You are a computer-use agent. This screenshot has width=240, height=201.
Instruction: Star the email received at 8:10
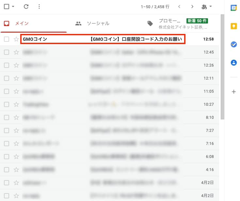16,117
